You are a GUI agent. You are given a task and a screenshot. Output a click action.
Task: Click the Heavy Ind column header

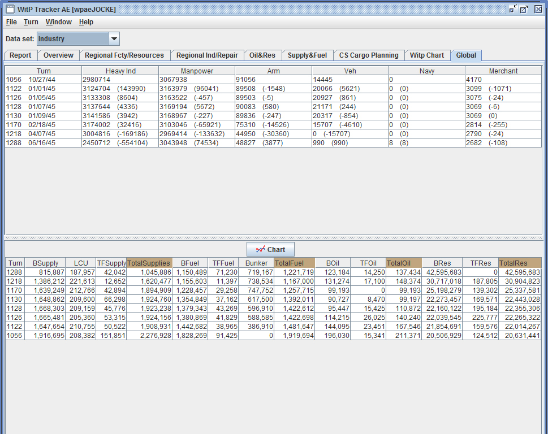[120, 71]
